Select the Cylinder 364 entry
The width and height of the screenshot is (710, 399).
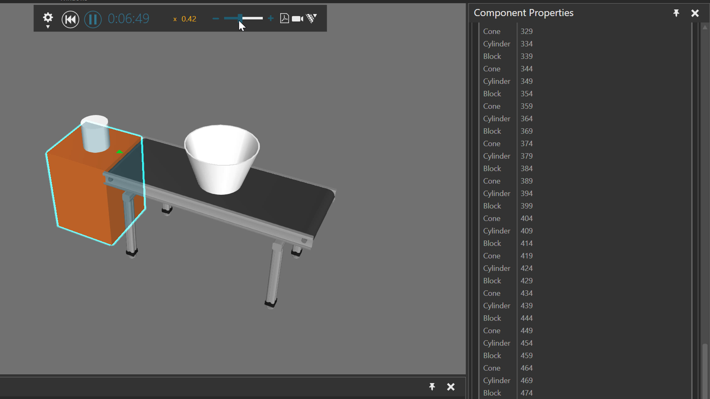click(496, 119)
